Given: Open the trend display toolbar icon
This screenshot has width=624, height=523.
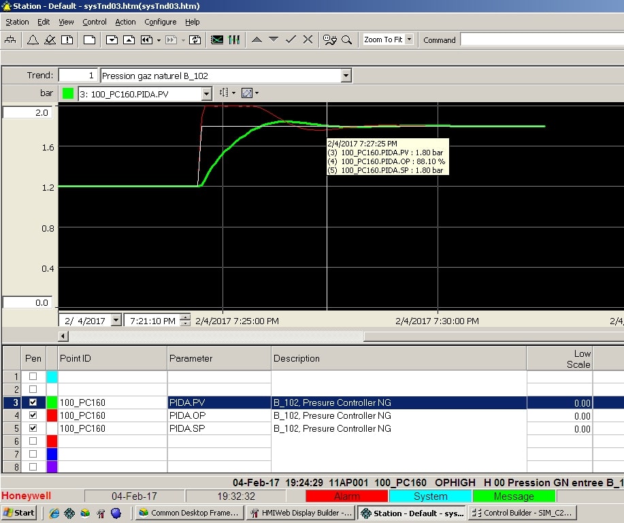Looking at the screenshot, I should pos(217,39).
